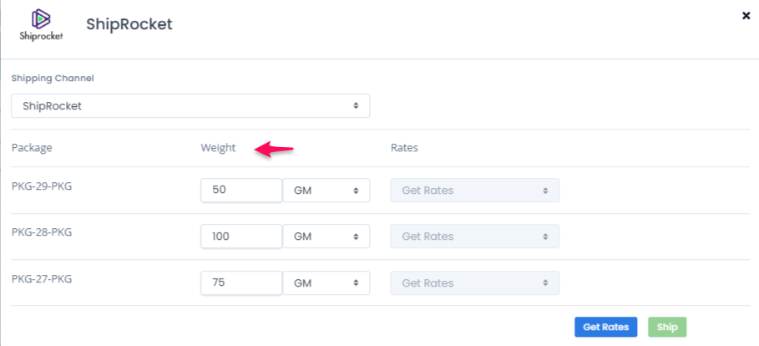The height and width of the screenshot is (346, 759).
Task: Expand Get Rates dropdown for PKG-29-PKG
Action: (475, 190)
